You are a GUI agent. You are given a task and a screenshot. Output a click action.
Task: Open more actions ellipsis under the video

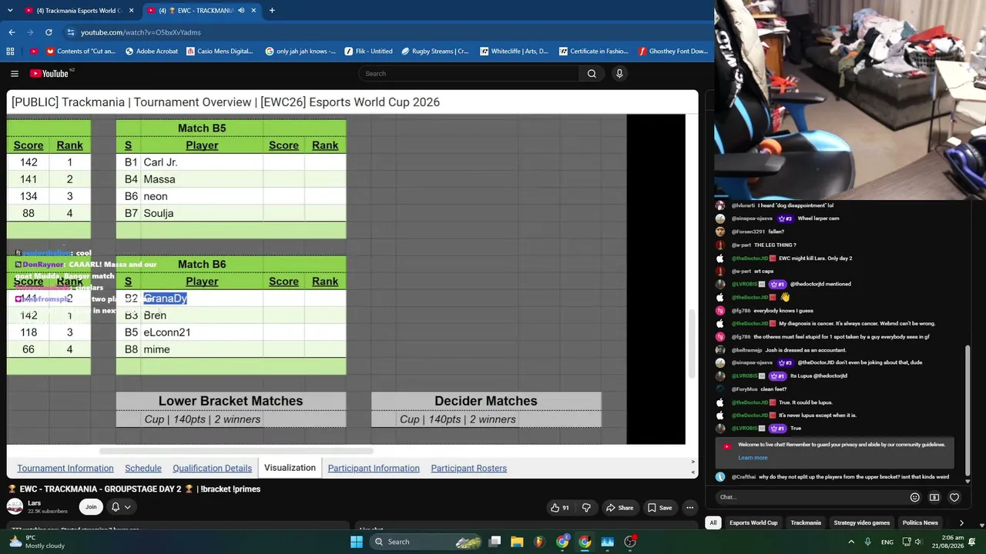[x=690, y=508]
